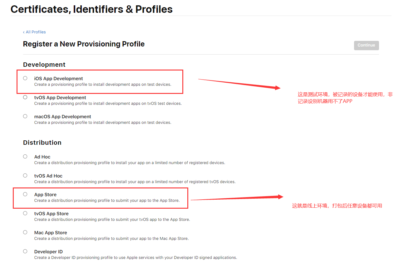Pick the Ad Hoc distribution option

25,157
